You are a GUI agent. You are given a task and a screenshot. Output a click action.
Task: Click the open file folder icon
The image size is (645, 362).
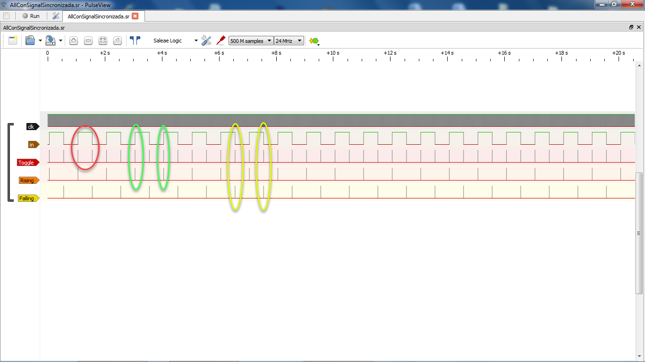pos(30,41)
